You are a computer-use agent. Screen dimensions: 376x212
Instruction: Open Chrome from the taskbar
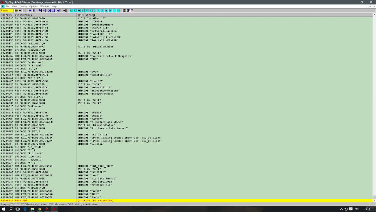39,209
